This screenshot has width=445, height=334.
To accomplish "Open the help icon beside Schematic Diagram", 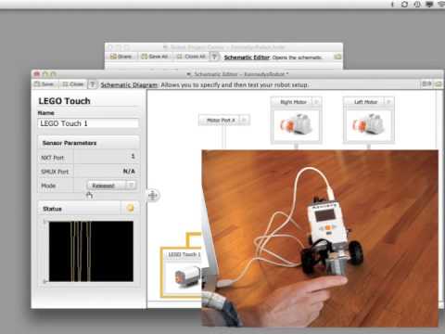I will (x=93, y=84).
